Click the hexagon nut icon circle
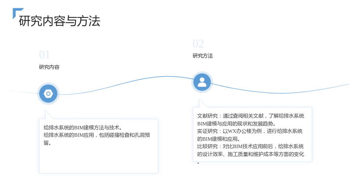The height and width of the screenshot is (196, 349). click(x=48, y=94)
